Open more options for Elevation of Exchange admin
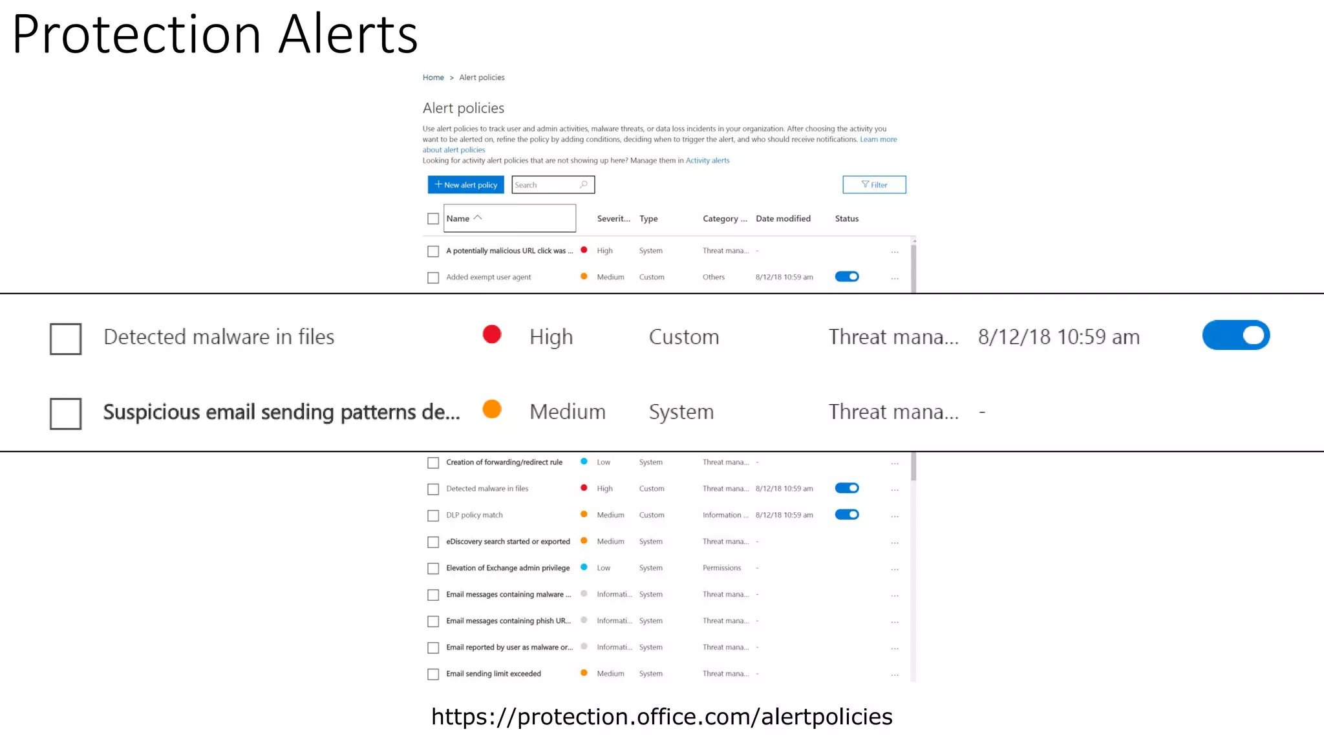Image resolution: width=1324 pixels, height=745 pixels. tap(895, 570)
